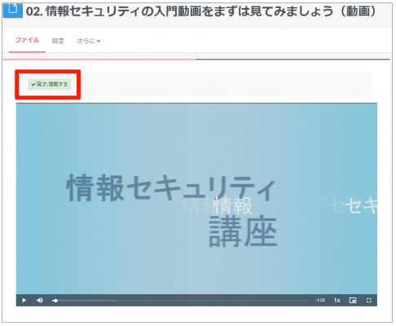
Task: Click the pink section of the progress line
Action: (x=99, y=59)
